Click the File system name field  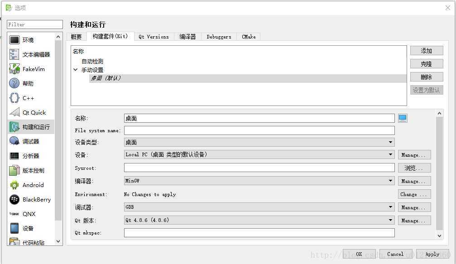[x=259, y=130]
